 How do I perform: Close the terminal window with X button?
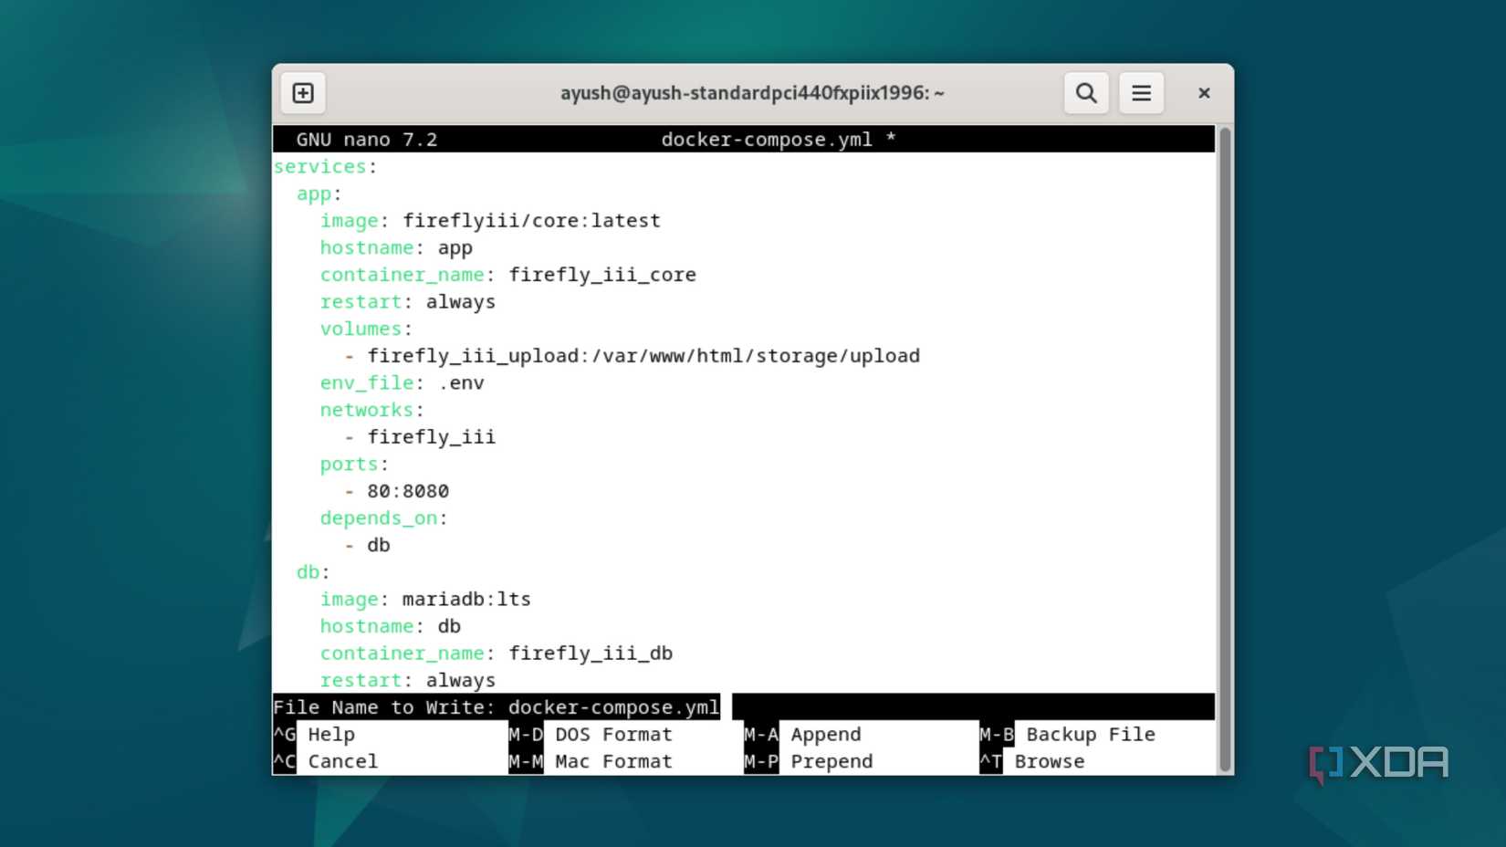[1204, 93]
